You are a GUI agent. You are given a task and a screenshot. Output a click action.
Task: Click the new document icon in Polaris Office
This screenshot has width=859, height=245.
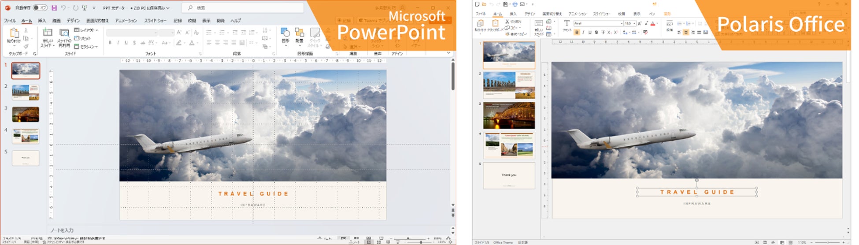477,4
